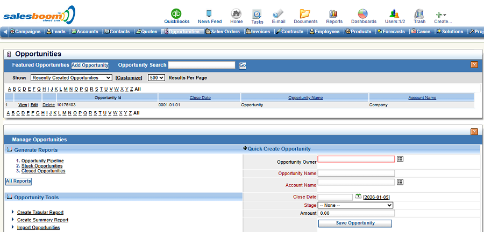Image resolution: width=484 pixels, height=232 pixels.
Task: Click the Opportunity Owner lookup icon
Action: pos(400,159)
